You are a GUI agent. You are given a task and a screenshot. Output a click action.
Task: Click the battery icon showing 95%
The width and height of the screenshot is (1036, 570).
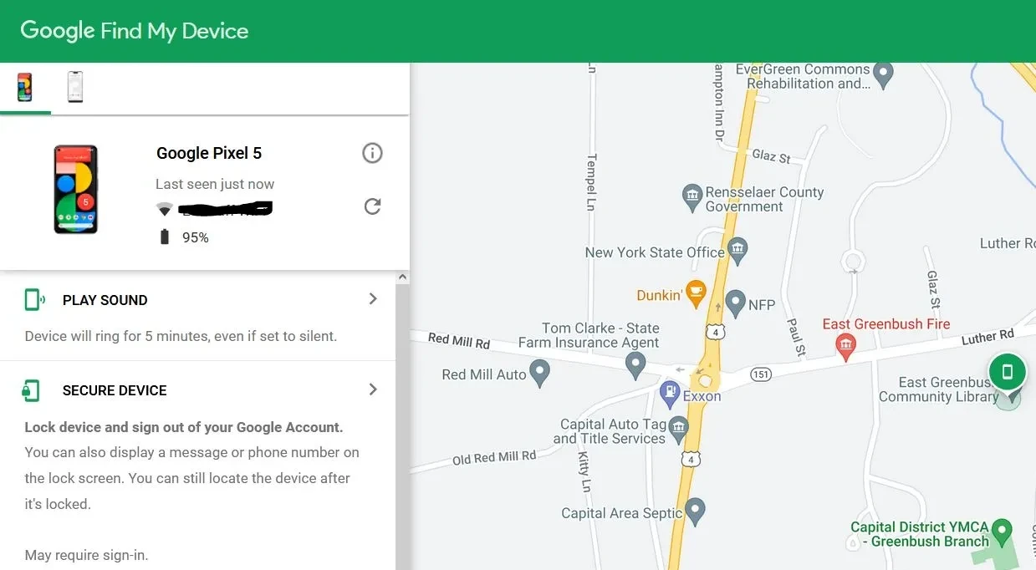point(165,237)
